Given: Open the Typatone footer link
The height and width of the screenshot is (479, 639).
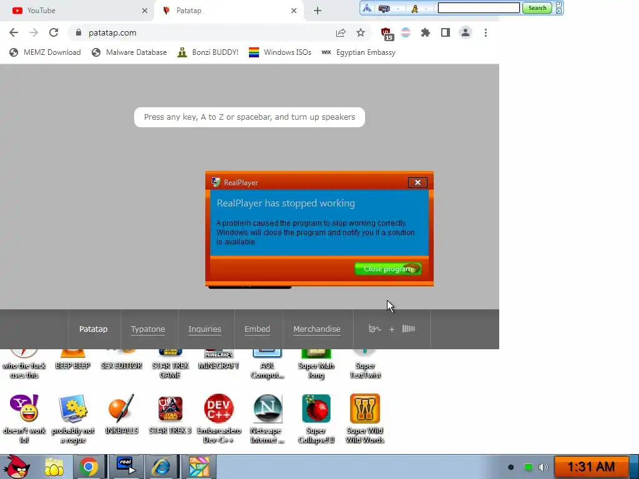Looking at the screenshot, I should (x=147, y=329).
